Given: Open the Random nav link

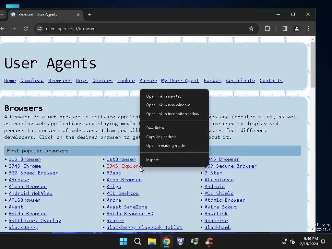Looking at the screenshot, I should coord(213,80).
